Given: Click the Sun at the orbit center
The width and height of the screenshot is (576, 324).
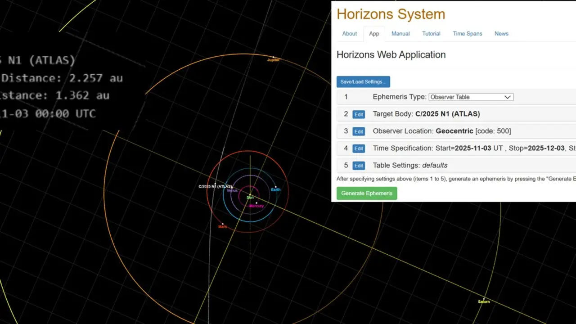Looking at the screenshot, I should (x=250, y=195).
